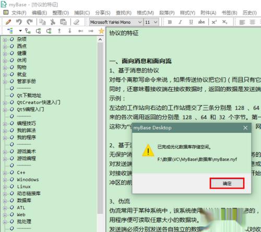The image size is (261, 232).
Task: Click the new child item icon
Action: (x=28, y=31)
